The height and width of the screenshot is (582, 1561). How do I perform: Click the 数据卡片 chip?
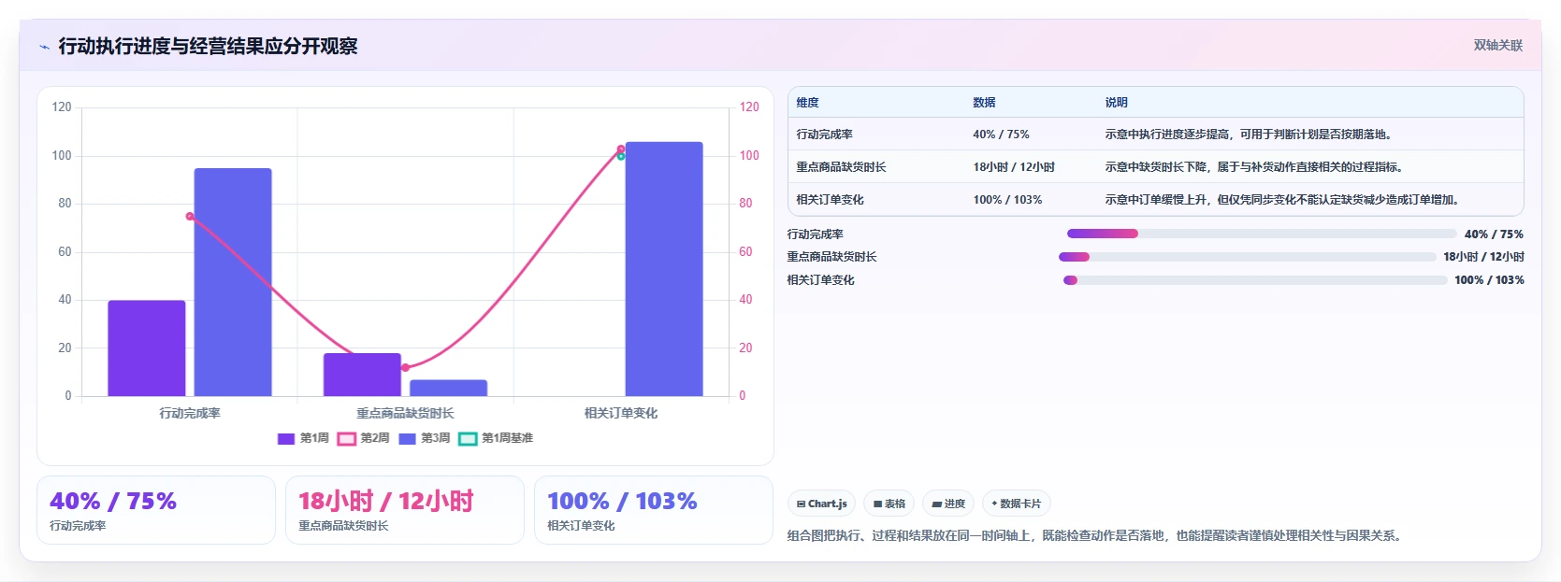[1017, 504]
